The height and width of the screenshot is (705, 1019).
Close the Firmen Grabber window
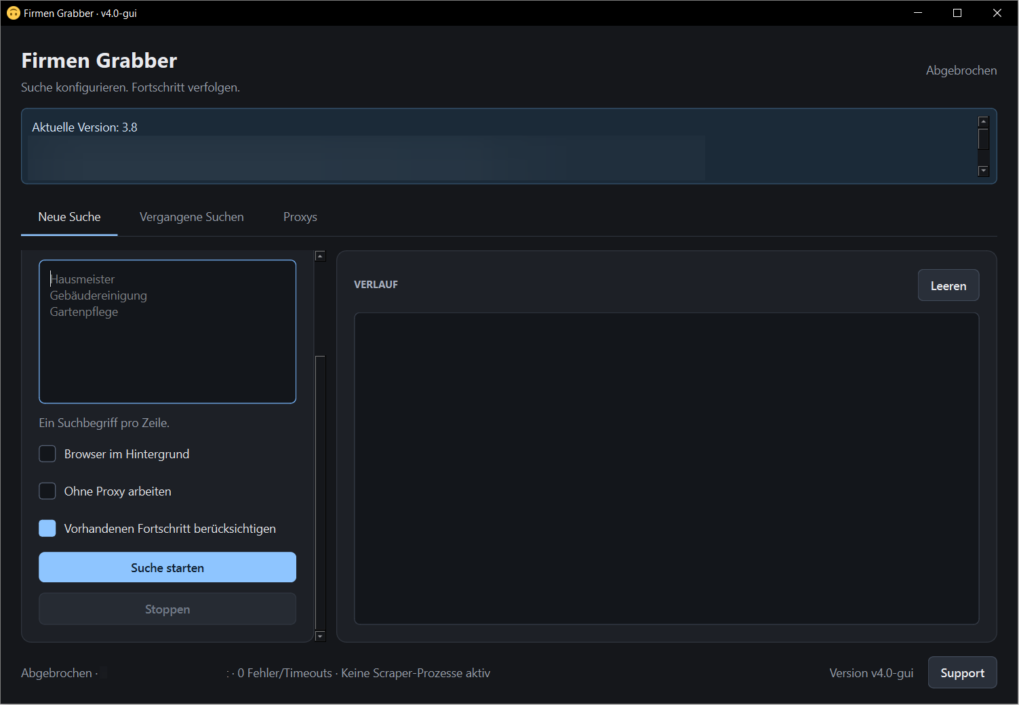coord(997,13)
